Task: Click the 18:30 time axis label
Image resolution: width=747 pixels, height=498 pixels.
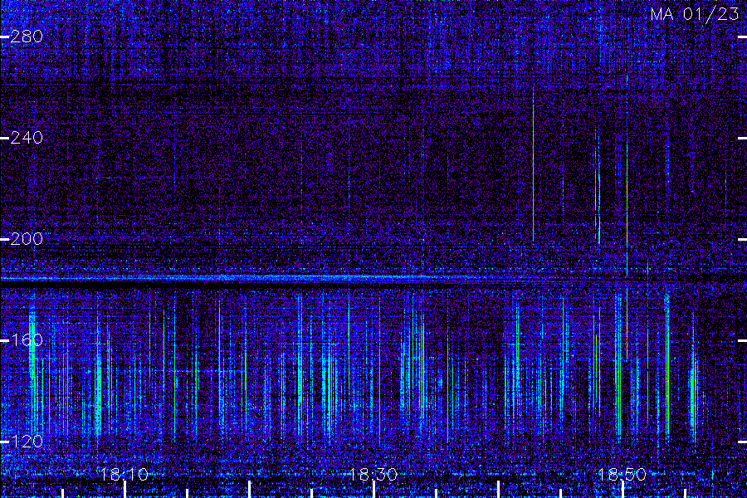Action: [x=373, y=474]
